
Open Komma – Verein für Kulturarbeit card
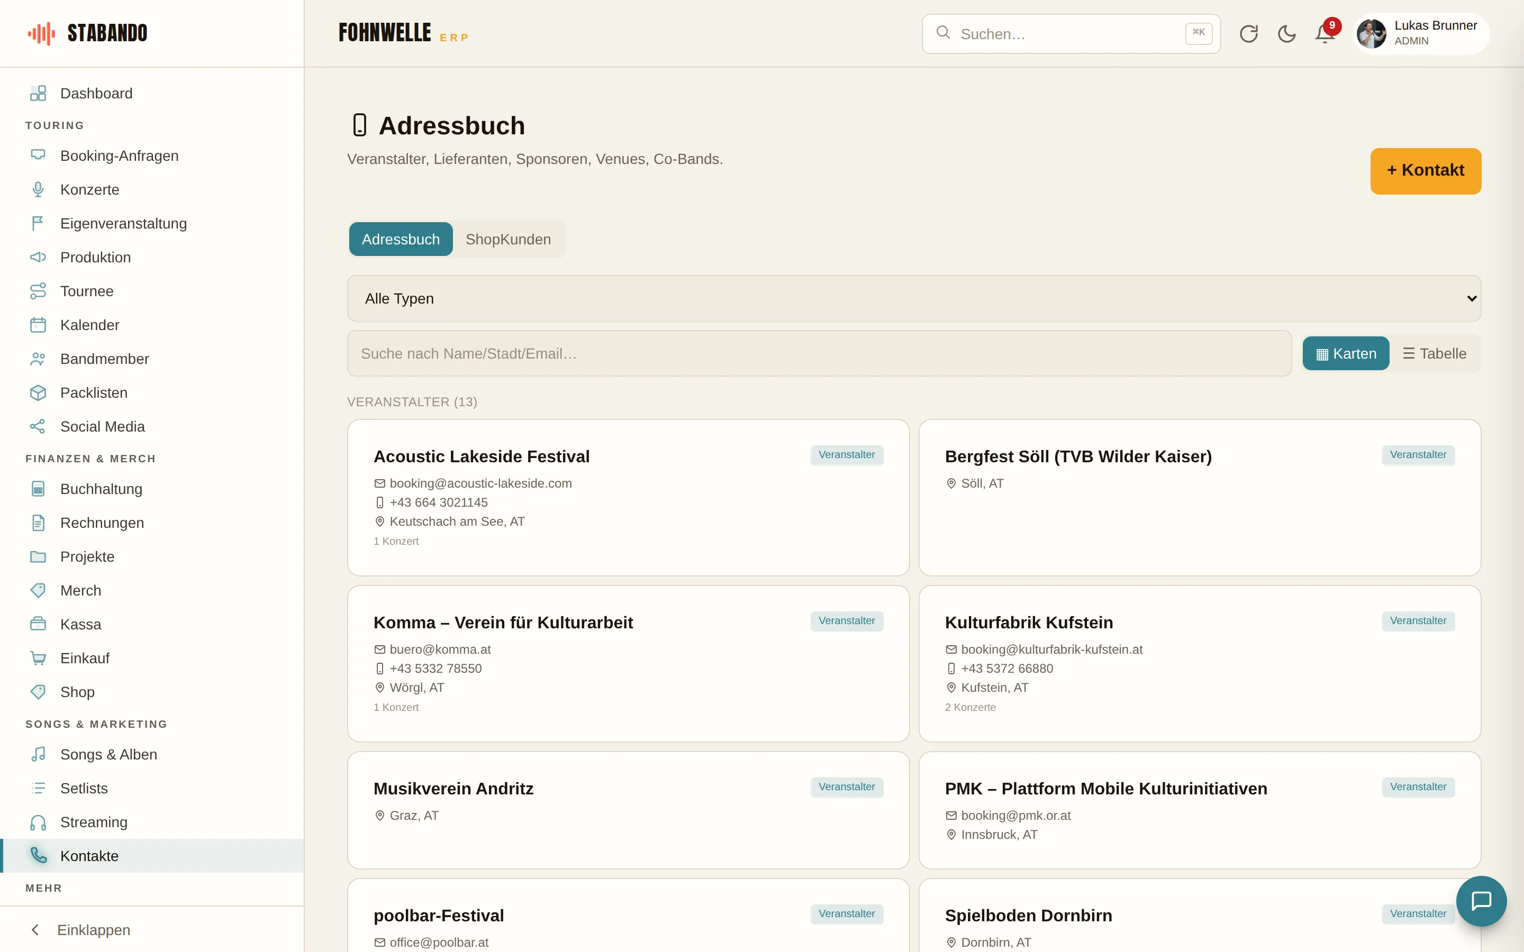(628, 664)
